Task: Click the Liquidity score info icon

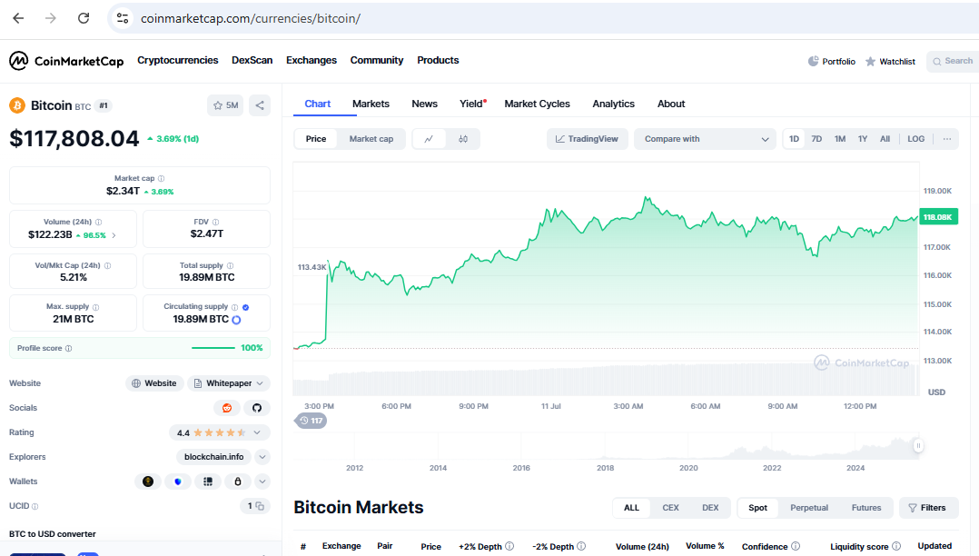Action: coord(896,546)
